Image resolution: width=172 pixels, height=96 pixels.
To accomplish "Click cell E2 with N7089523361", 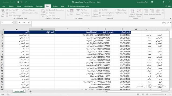I will 105,35.
